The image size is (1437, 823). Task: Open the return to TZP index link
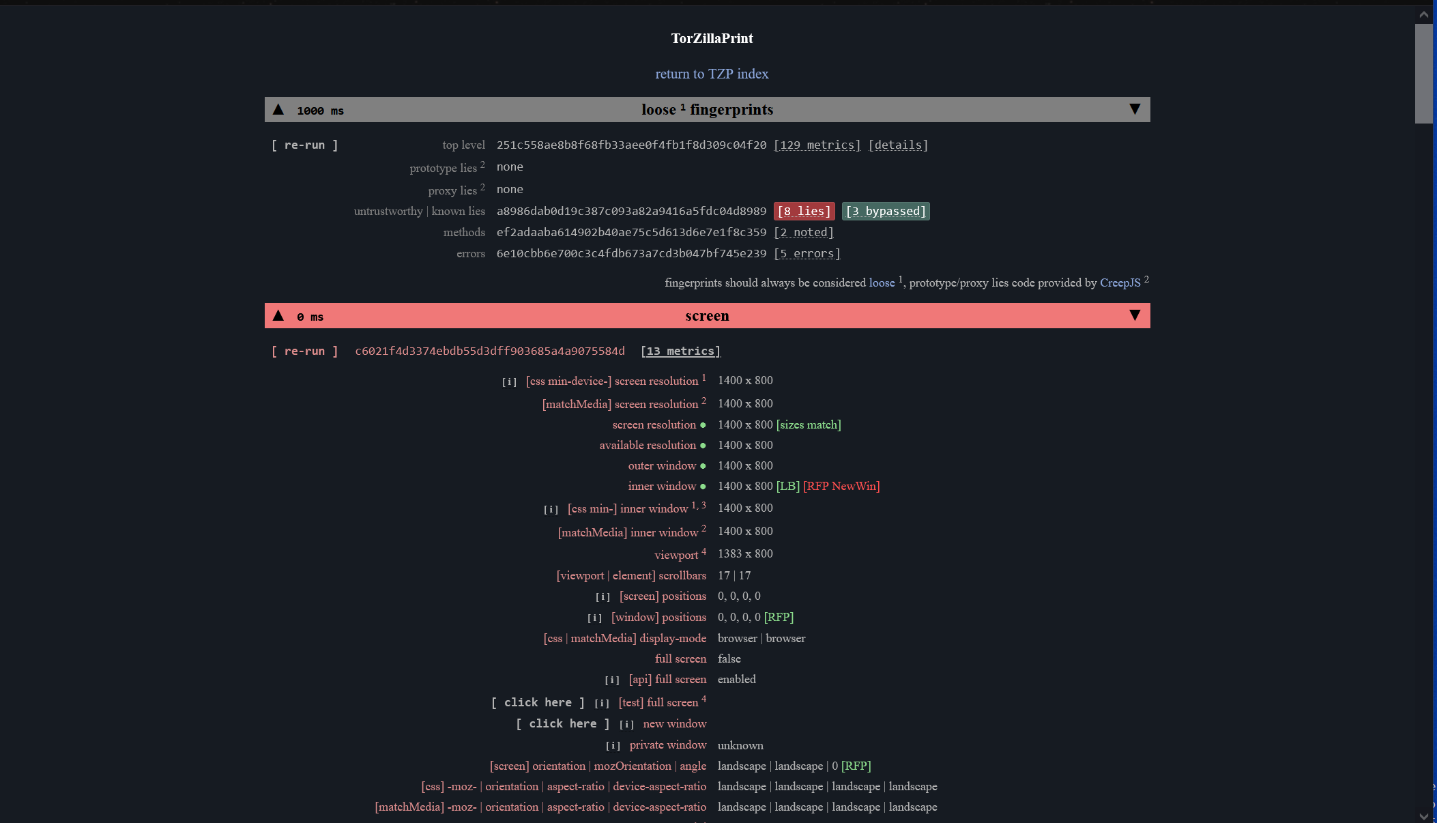pyautogui.click(x=712, y=74)
